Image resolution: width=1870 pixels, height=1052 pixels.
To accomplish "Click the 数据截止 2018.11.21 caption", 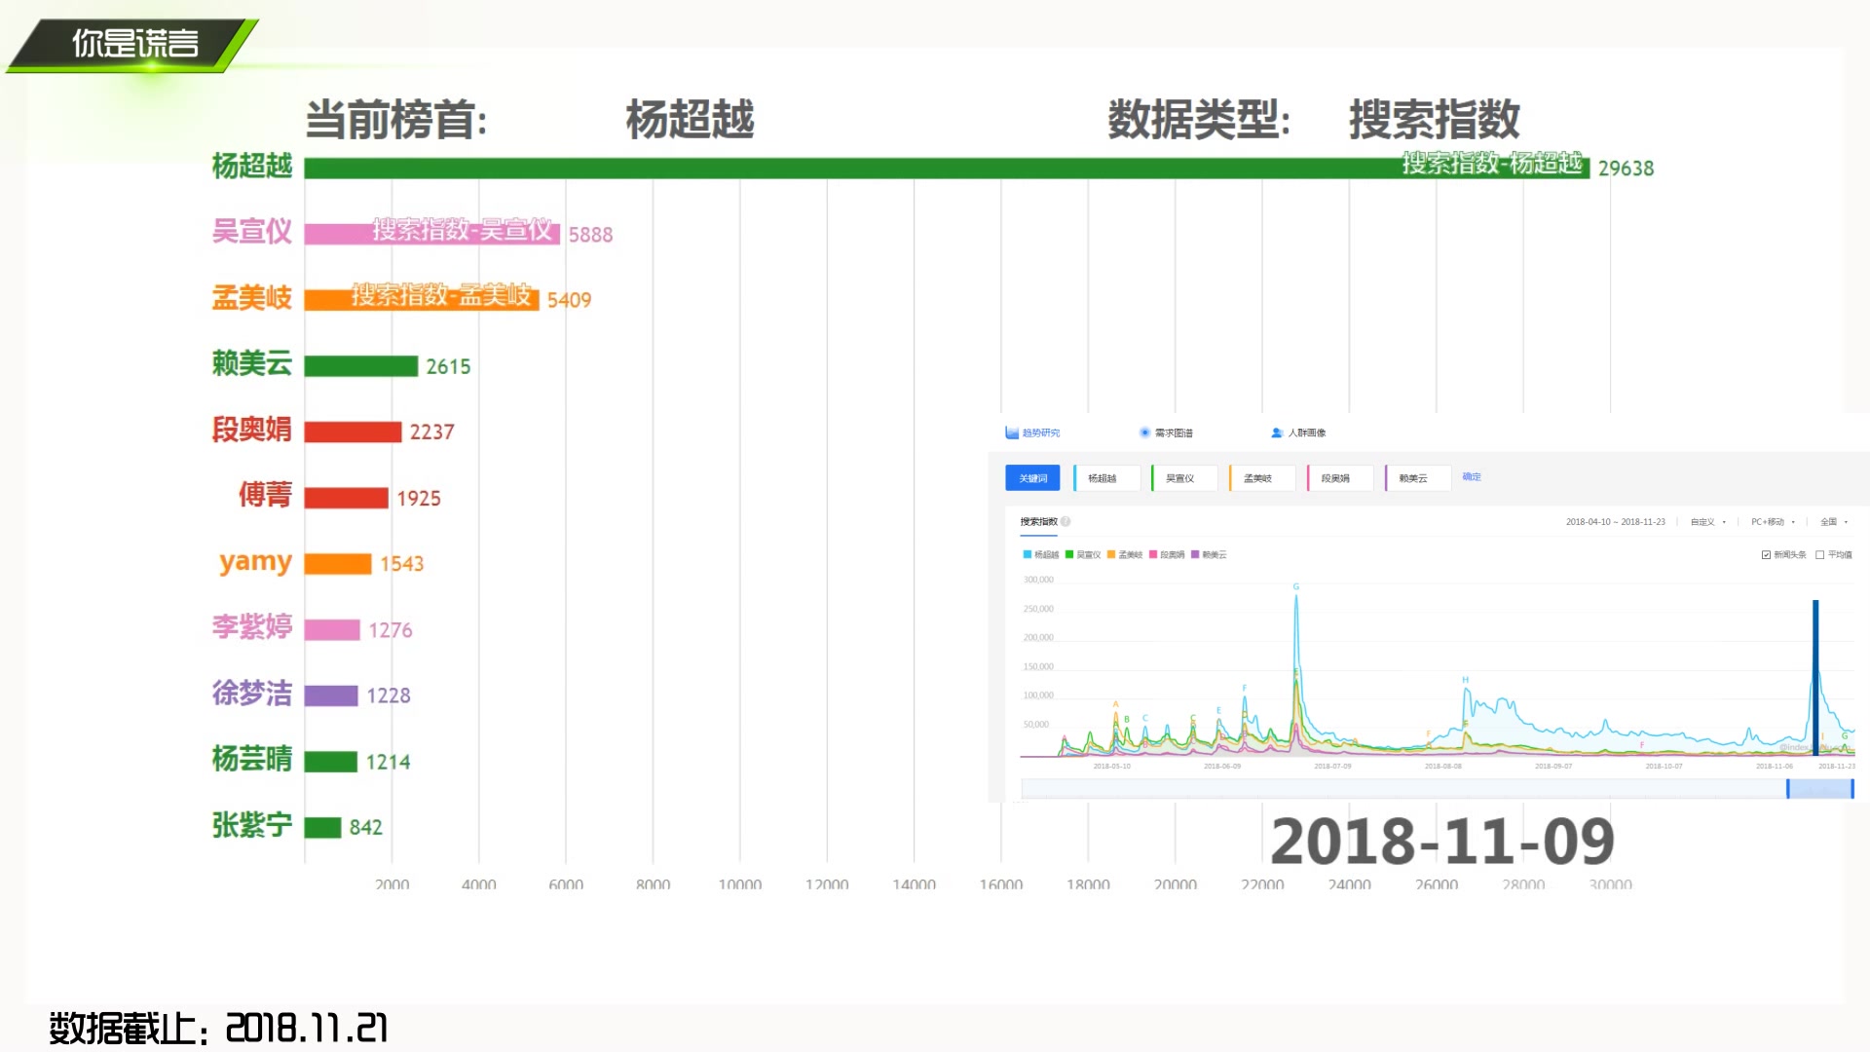I will pos(218,1028).
